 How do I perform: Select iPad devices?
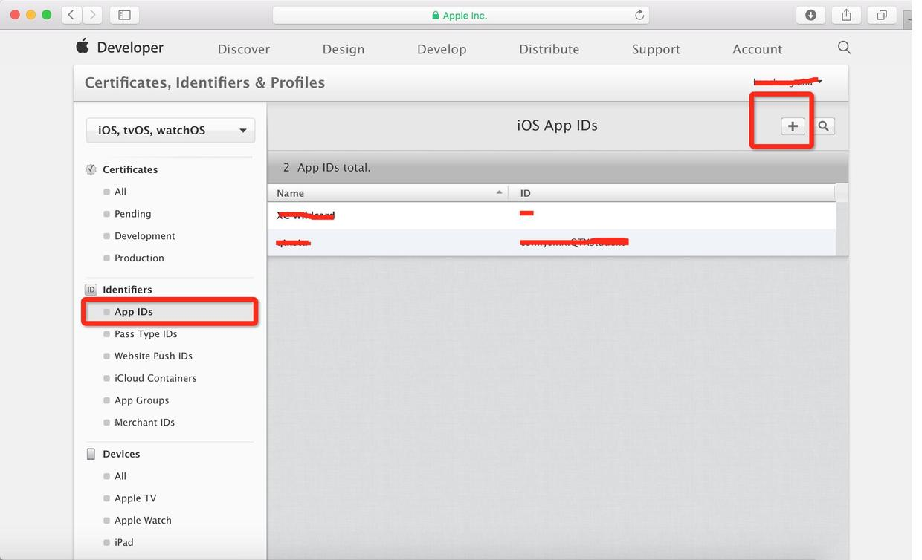(x=123, y=542)
